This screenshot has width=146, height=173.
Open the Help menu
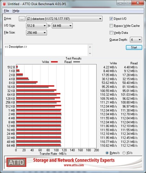(x=16, y=11)
